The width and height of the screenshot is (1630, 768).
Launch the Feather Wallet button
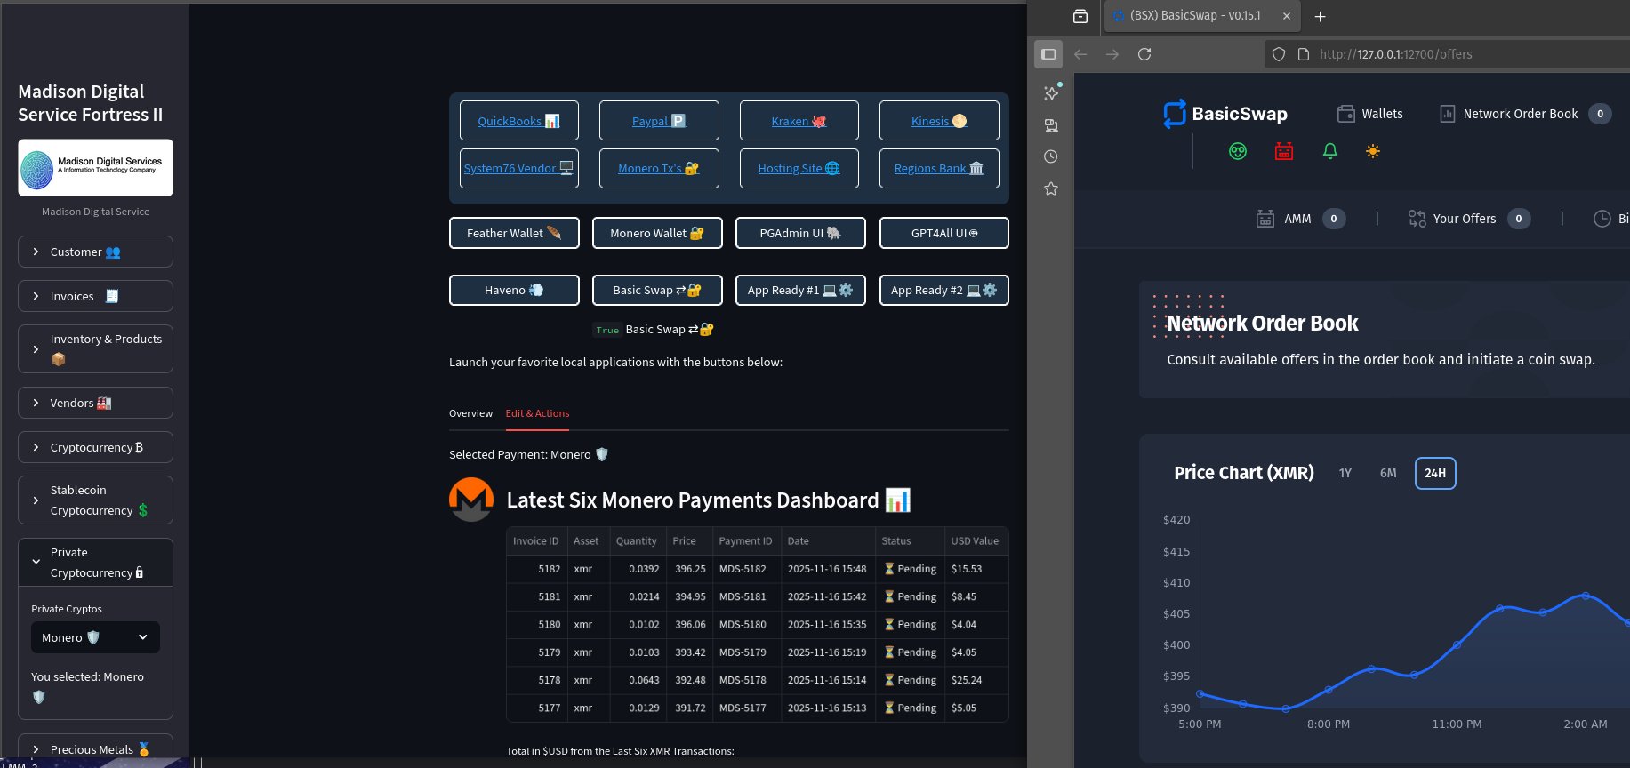click(514, 233)
